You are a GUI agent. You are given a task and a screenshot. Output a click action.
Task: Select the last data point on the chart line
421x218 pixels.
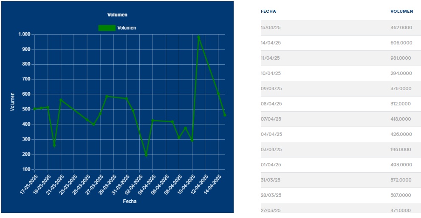[225, 115]
